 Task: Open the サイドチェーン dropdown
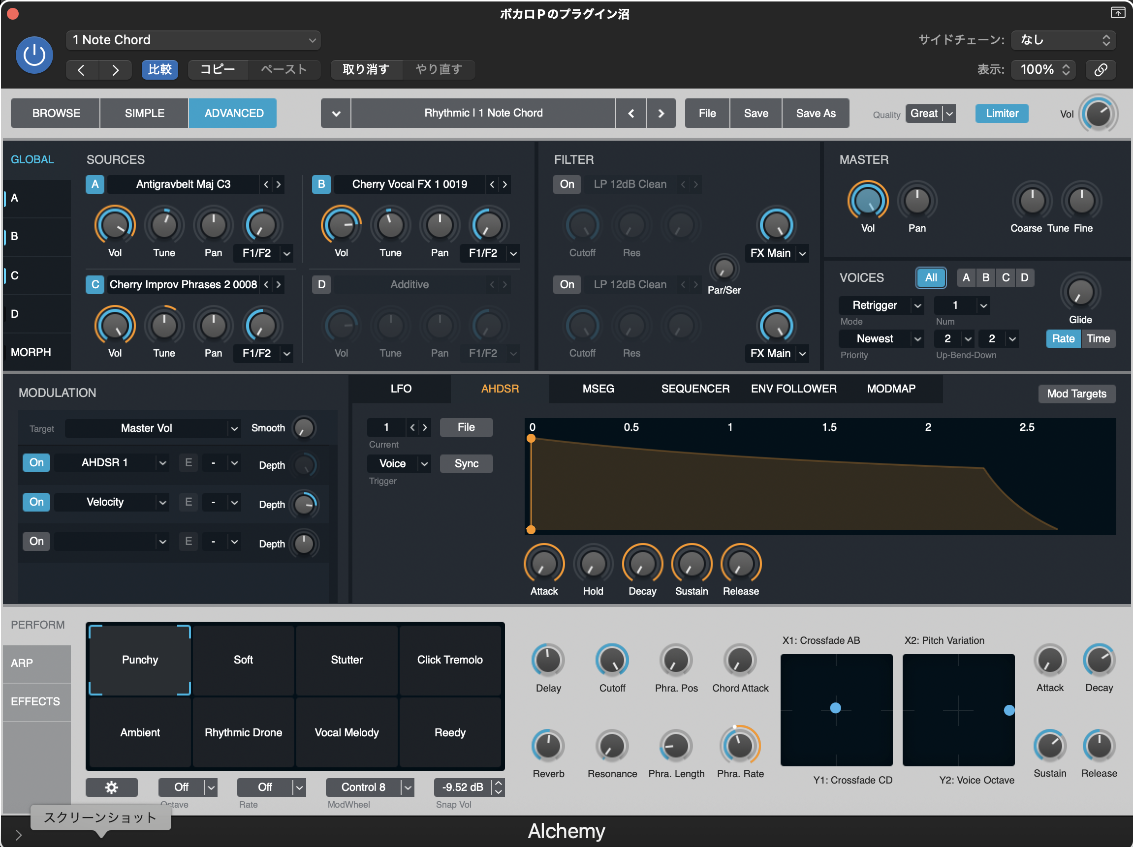tap(1063, 40)
